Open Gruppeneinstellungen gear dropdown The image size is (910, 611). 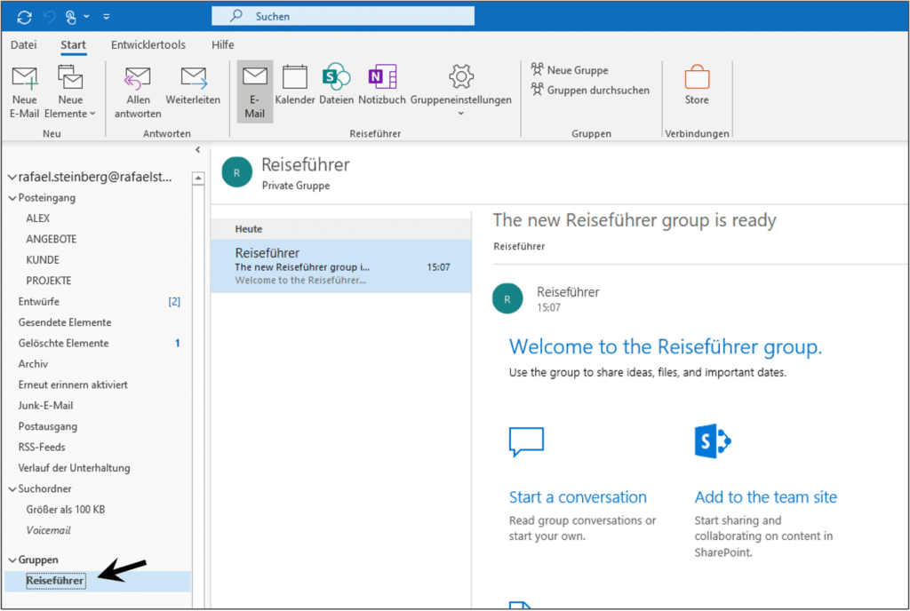point(461,91)
